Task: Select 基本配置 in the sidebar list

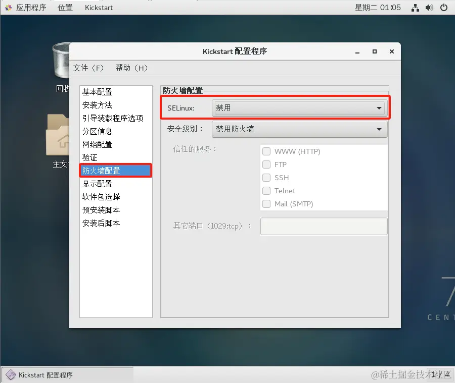Action: (x=116, y=92)
